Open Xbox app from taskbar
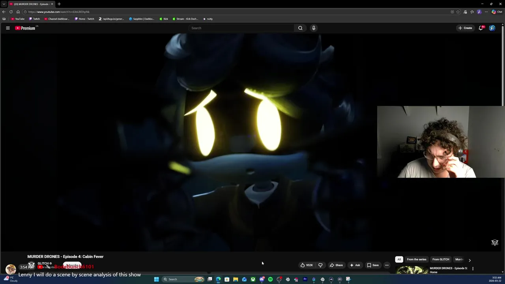The image size is (505, 284). pyautogui.click(x=253, y=279)
